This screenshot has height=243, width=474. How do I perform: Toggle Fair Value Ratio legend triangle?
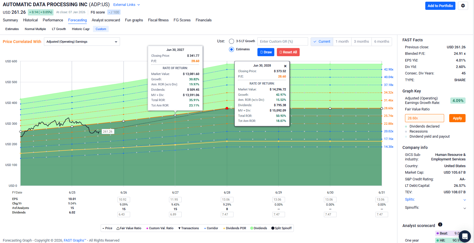(118, 228)
